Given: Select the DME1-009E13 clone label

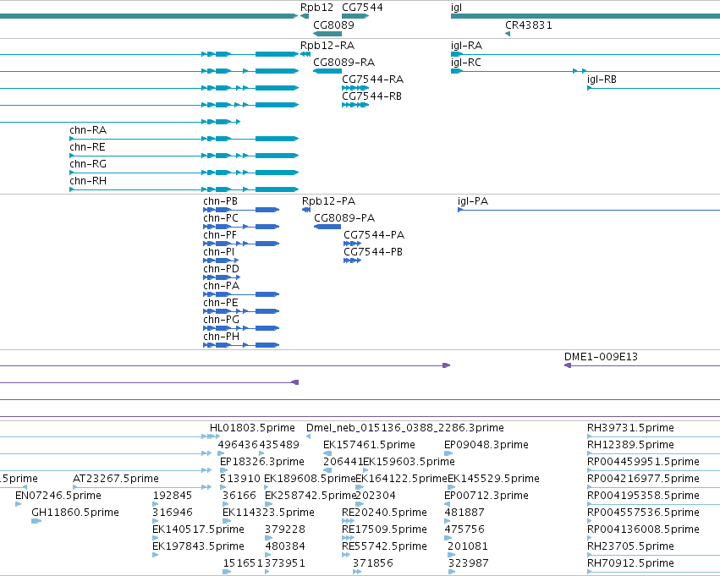Looking at the screenshot, I should tap(601, 357).
